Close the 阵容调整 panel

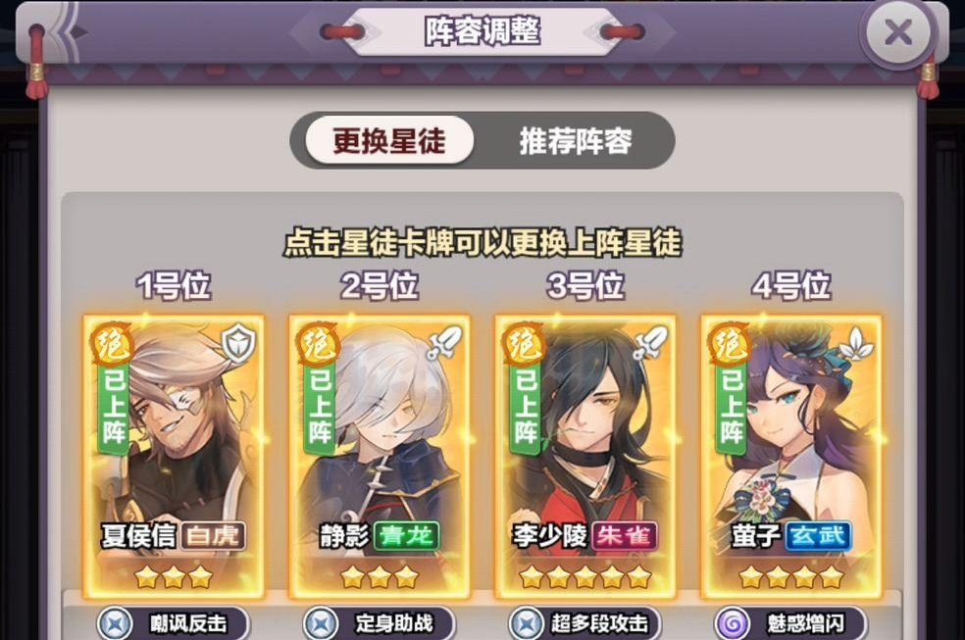point(898,32)
